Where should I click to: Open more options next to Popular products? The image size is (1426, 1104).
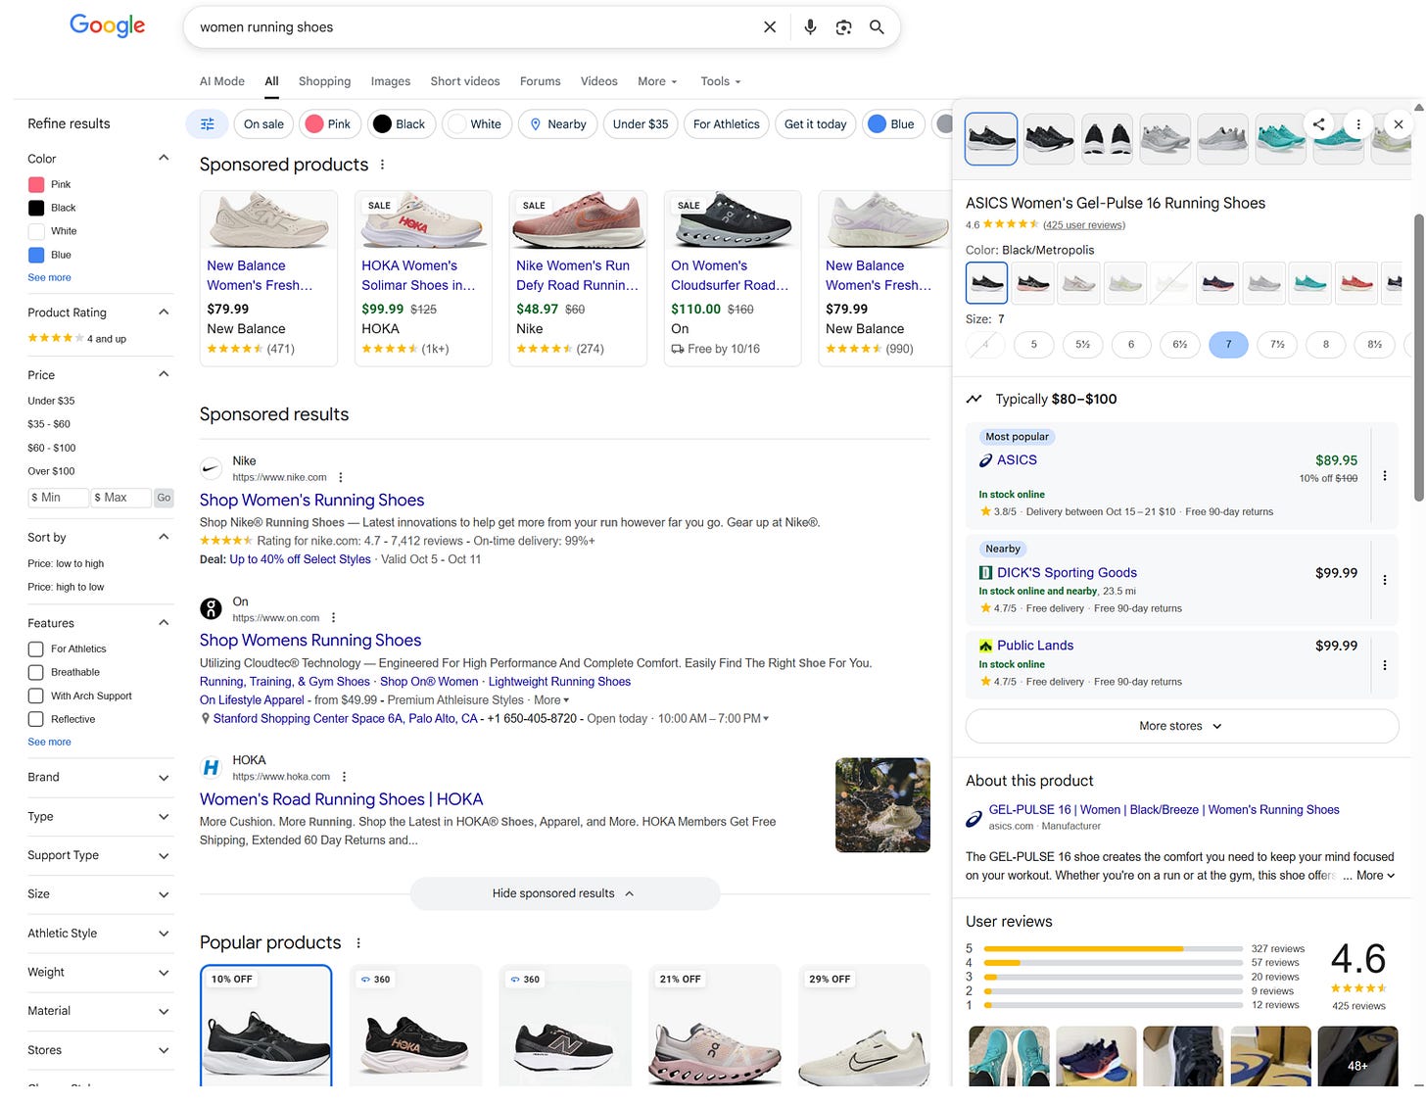coord(358,942)
